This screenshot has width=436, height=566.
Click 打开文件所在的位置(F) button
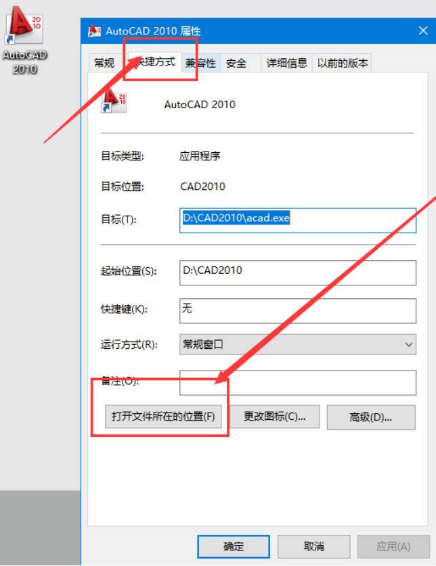tap(163, 417)
